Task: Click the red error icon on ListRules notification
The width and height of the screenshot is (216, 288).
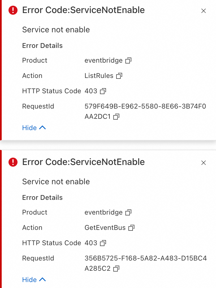Action: (x=13, y=10)
